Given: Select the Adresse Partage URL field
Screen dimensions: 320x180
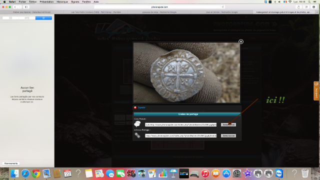Looking at the screenshot, I should pos(181,135).
